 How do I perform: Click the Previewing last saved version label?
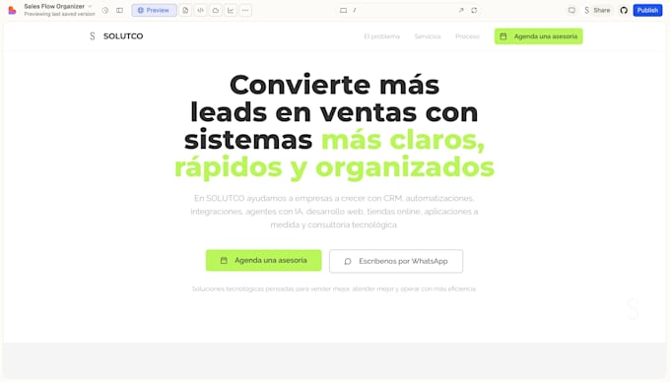[x=59, y=14]
